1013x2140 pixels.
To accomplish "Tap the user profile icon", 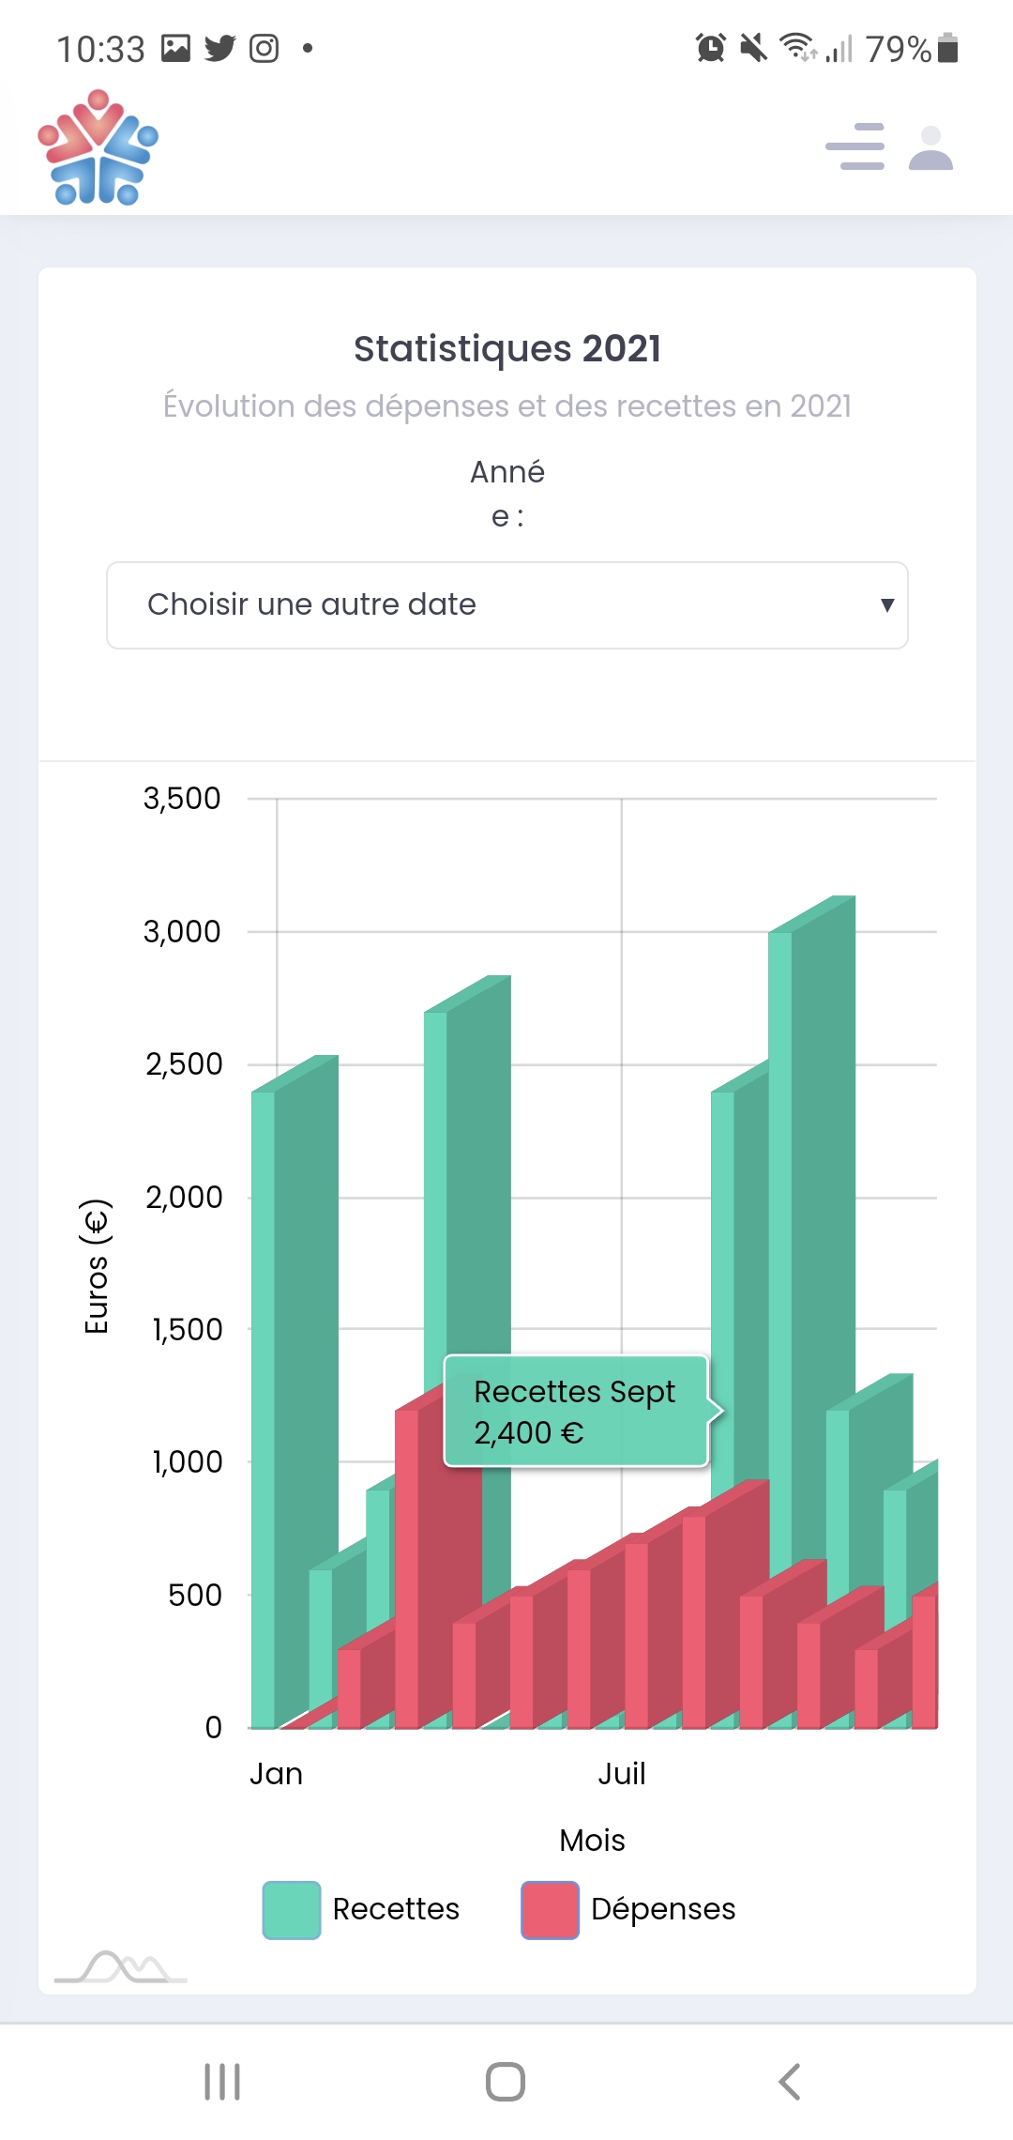I will [x=930, y=148].
